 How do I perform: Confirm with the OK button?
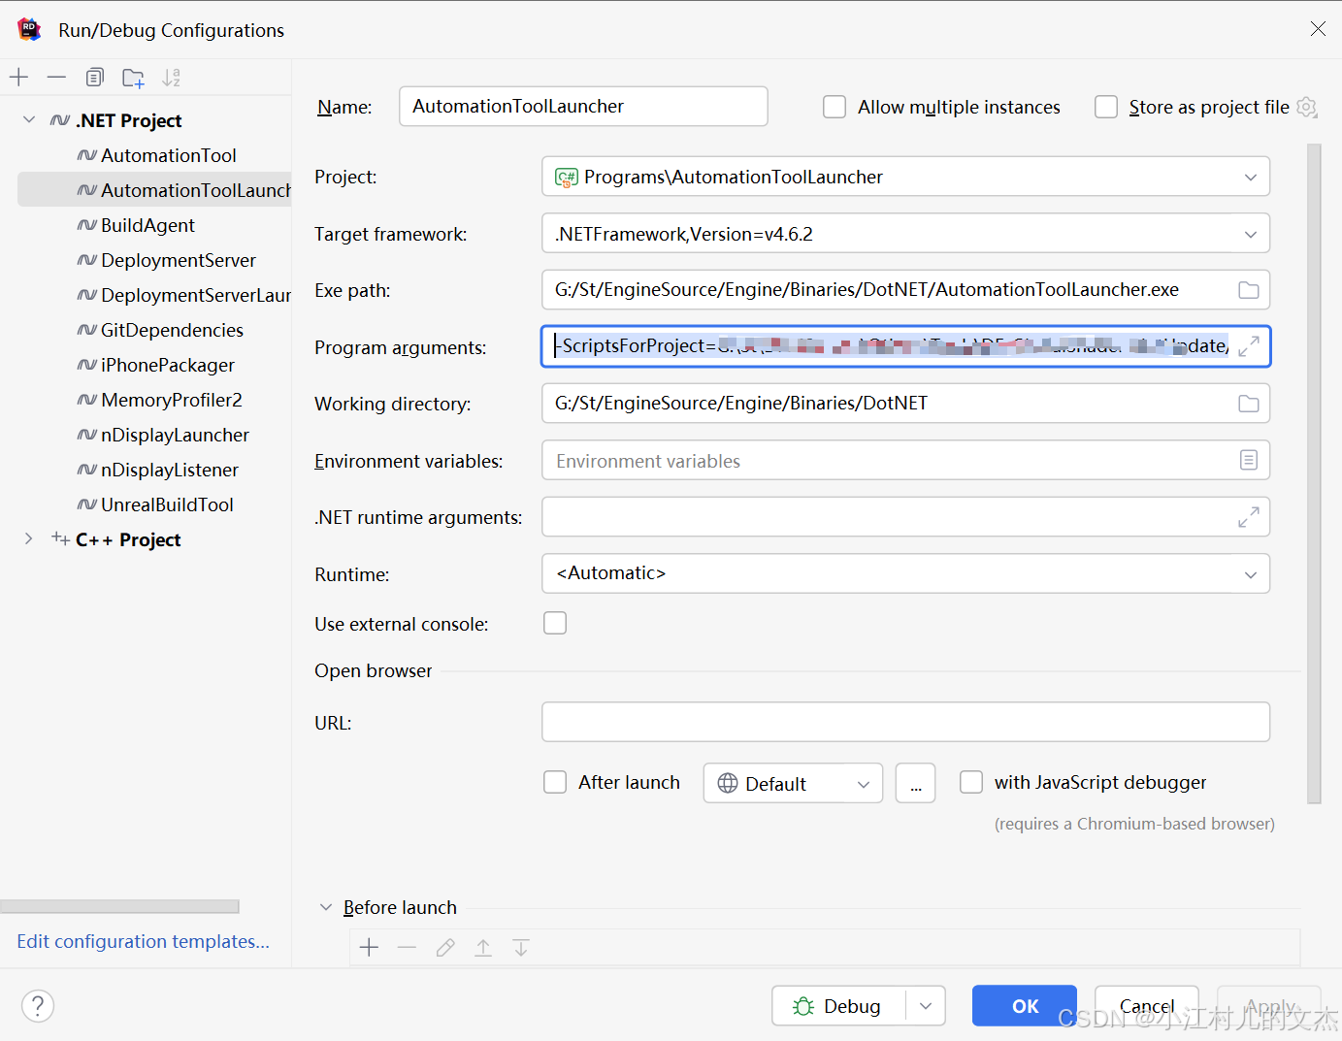click(1025, 1006)
